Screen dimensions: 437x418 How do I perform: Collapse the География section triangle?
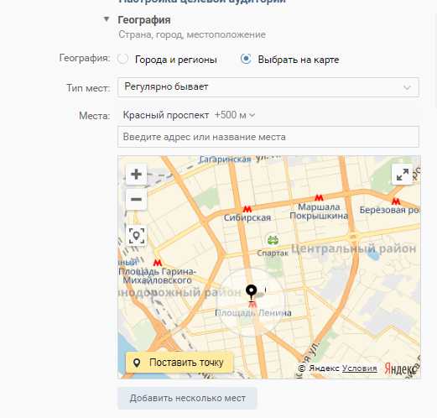(107, 19)
